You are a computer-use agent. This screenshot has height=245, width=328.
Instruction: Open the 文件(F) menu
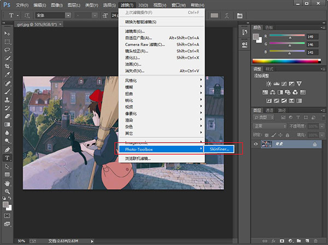point(22,5)
